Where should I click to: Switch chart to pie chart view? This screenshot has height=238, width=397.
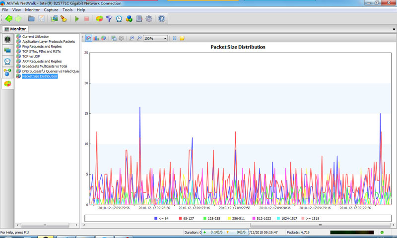[103, 38]
